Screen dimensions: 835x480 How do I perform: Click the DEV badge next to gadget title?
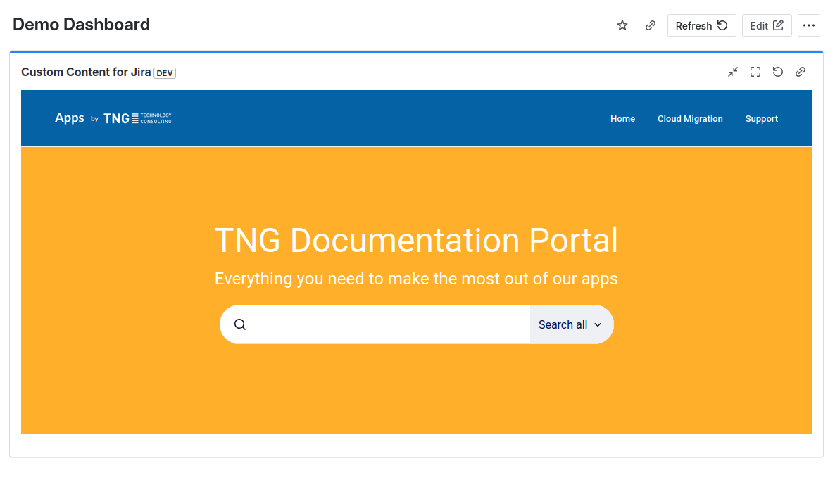(x=165, y=73)
